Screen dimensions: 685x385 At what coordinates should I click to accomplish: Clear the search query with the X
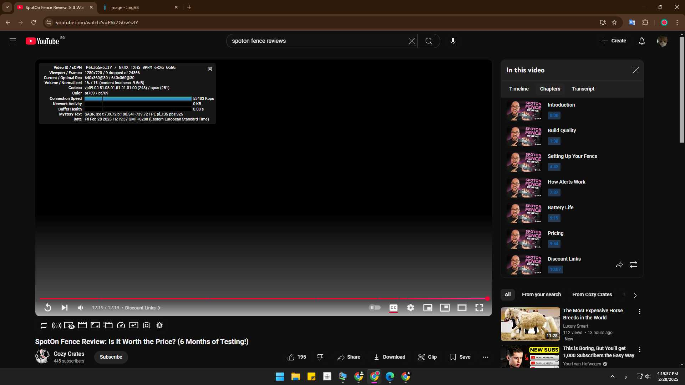click(x=412, y=41)
